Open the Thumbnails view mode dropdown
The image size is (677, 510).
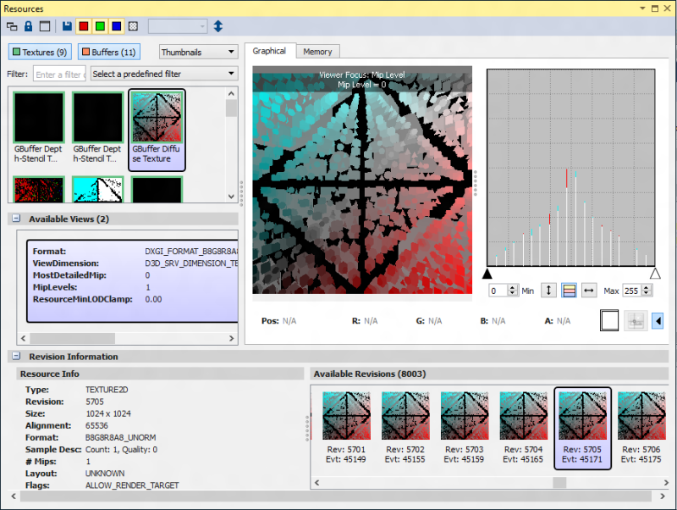198,52
